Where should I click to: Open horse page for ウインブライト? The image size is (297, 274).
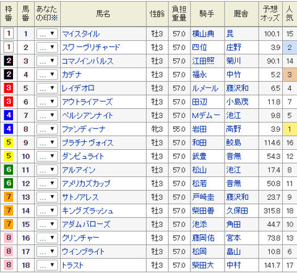pyautogui.click(x=83, y=252)
